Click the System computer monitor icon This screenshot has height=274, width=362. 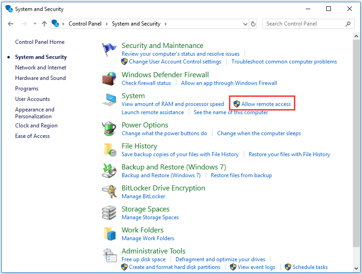click(x=109, y=100)
